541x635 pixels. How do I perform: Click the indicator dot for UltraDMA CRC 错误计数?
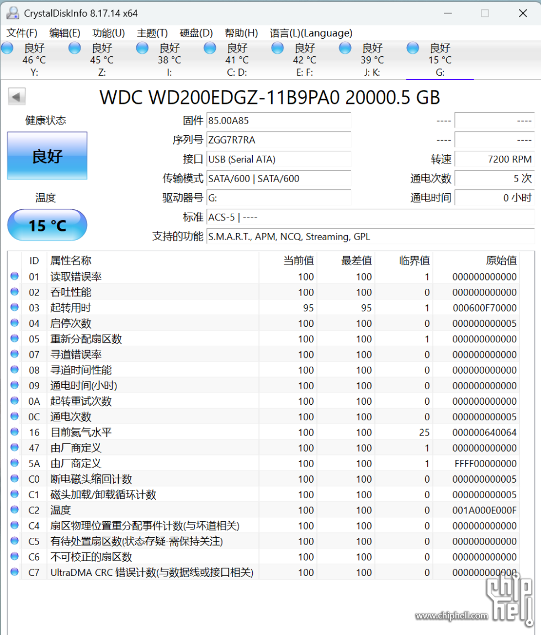(x=14, y=573)
